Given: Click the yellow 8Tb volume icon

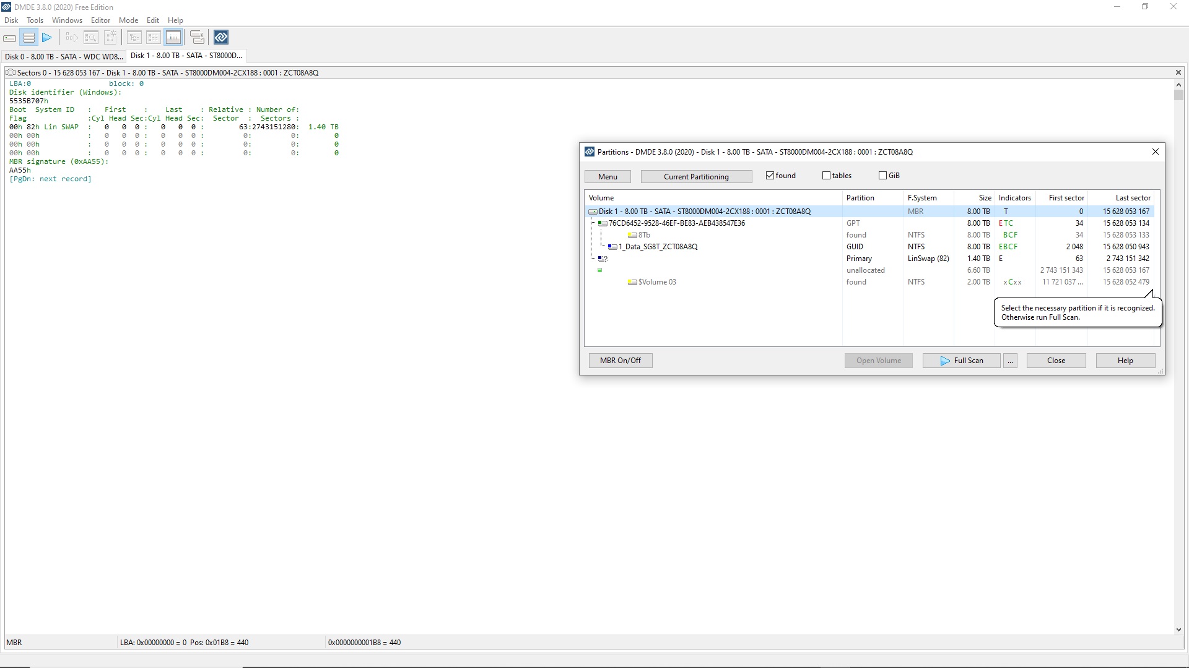Looking at the screenshot, I should 632,235.
